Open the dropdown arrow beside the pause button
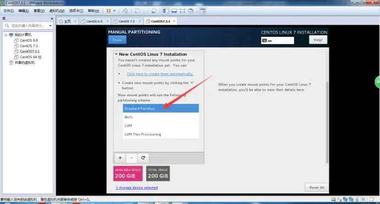The image size is (380, 204). [x=115, y=10]
